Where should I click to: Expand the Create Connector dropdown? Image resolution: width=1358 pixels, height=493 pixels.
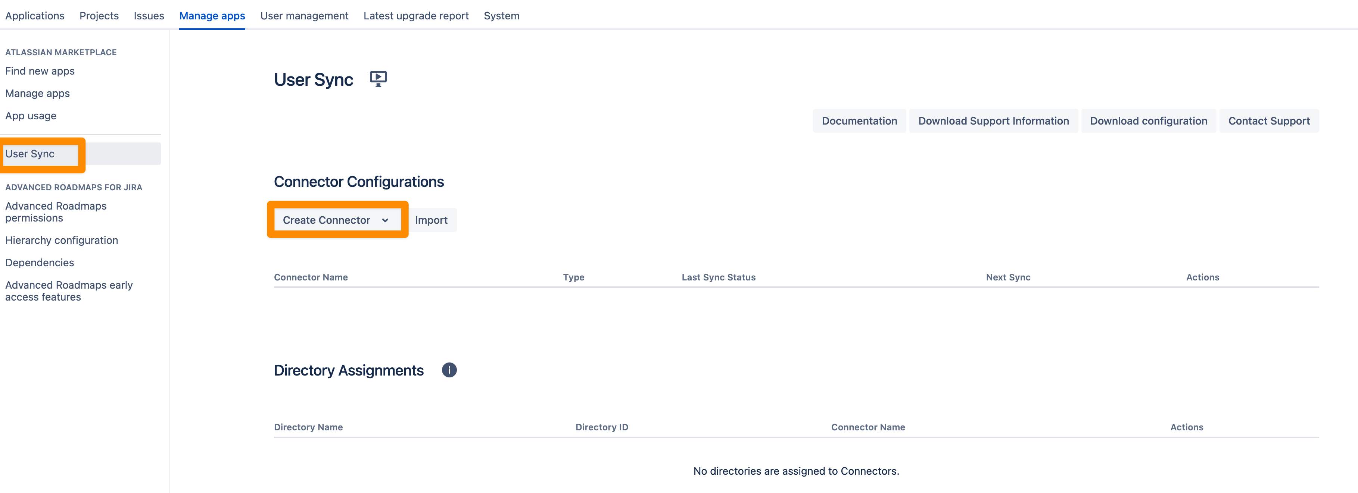(x=337, y=220)
